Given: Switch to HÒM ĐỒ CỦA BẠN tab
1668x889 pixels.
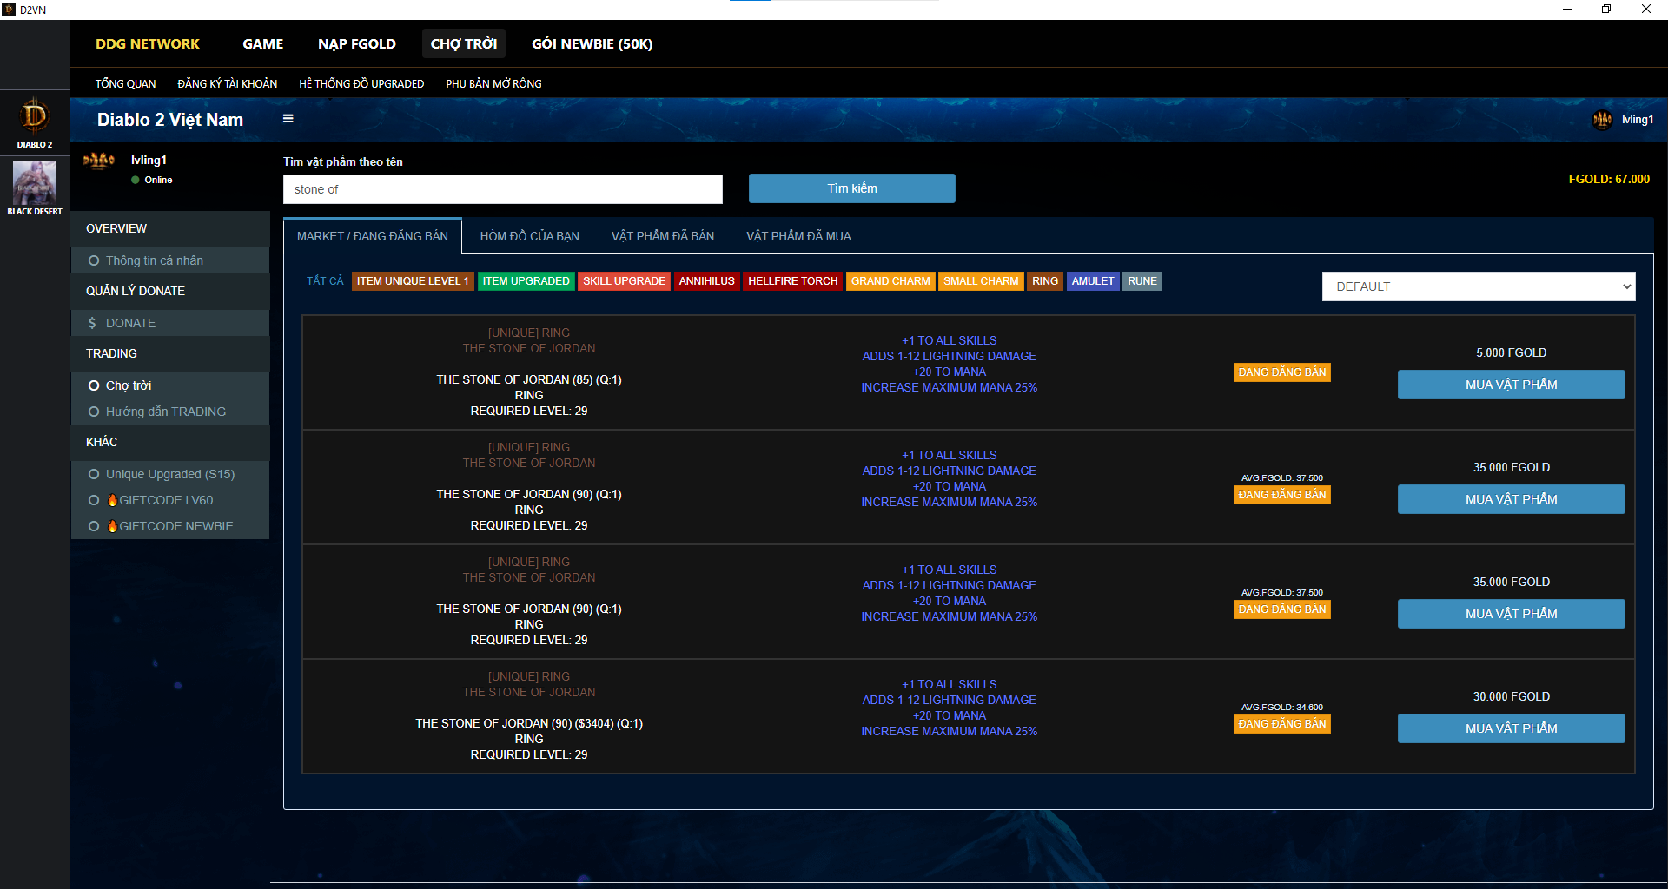Looking at the screenshot, I should point(530,236).
